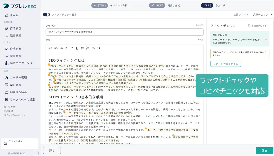The height and width of the screenshot is (156, 274).
Task: Go to STEP 2 見出し作成
Action: tap(164, 5)
